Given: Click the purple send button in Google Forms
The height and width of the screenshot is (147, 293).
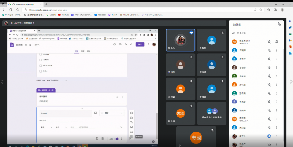Looking at the screenshot, I should click(x=139, y=44).
